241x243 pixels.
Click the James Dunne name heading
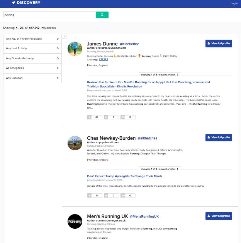tap(102, 44)
